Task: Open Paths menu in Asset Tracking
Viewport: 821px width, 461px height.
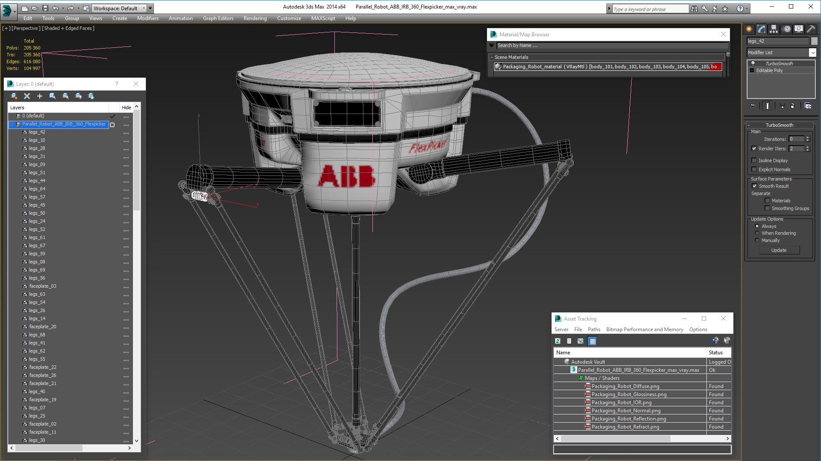Action: point(594,330)
